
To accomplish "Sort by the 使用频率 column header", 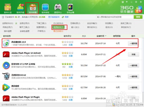I will pos(117,36).
